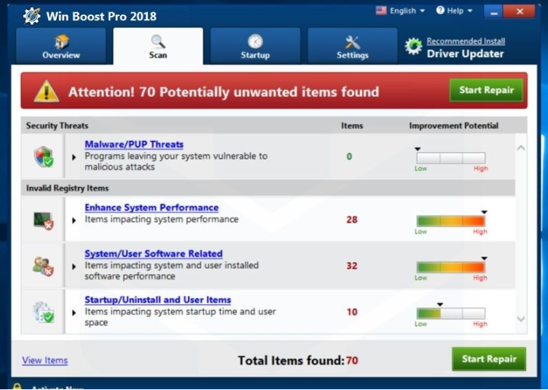Click the items count 32

coord(352,266)
